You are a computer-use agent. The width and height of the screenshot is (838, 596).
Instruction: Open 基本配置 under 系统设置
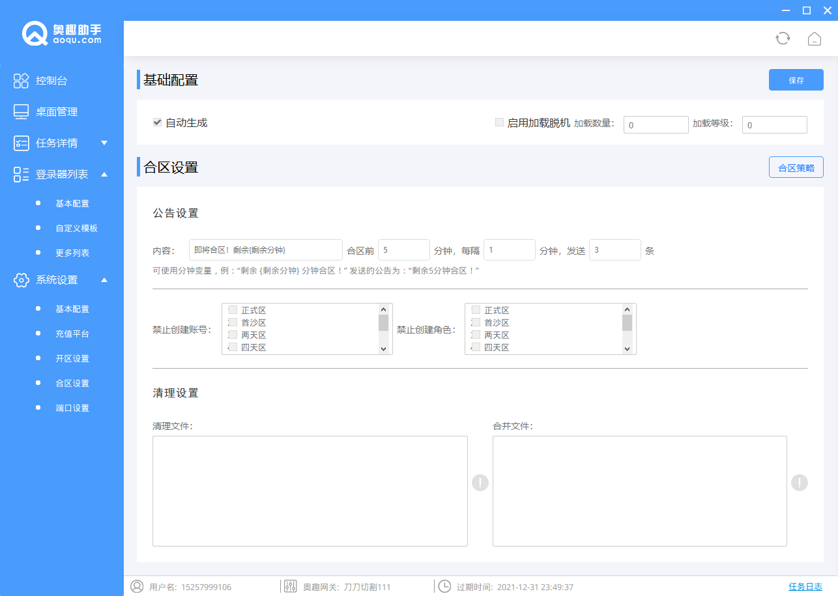[x=72, y=309]
